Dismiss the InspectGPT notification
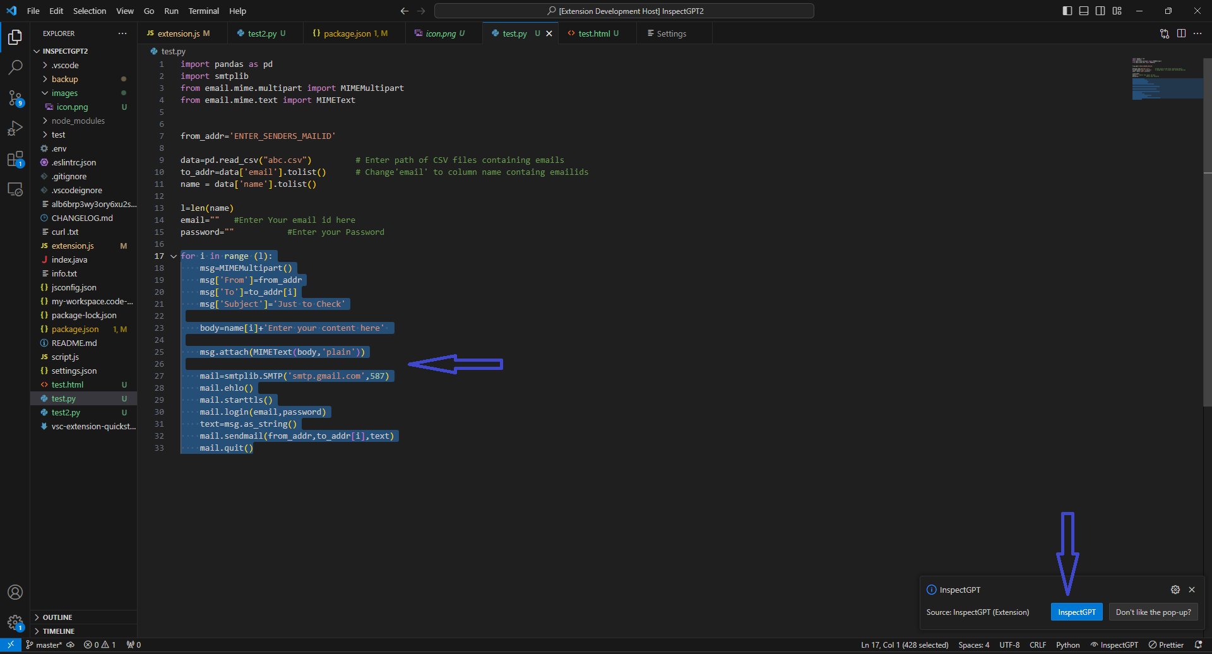 1192,590
